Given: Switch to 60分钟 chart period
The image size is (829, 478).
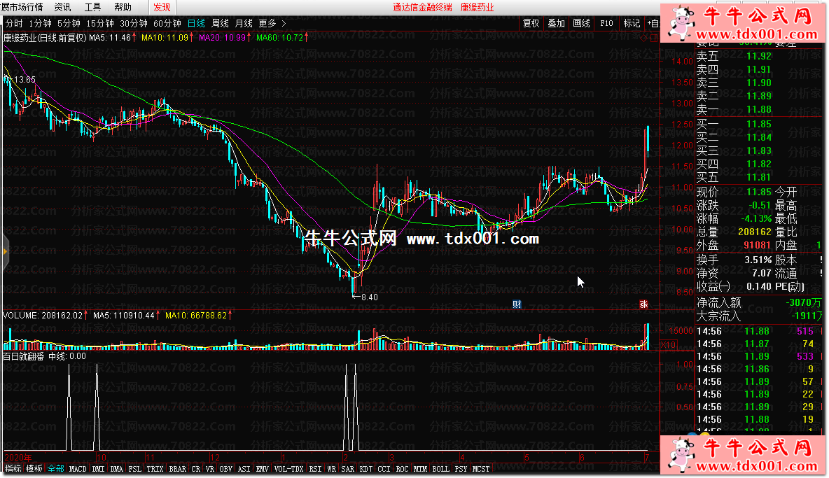Looking at the screenshot, I should (167, 23).
